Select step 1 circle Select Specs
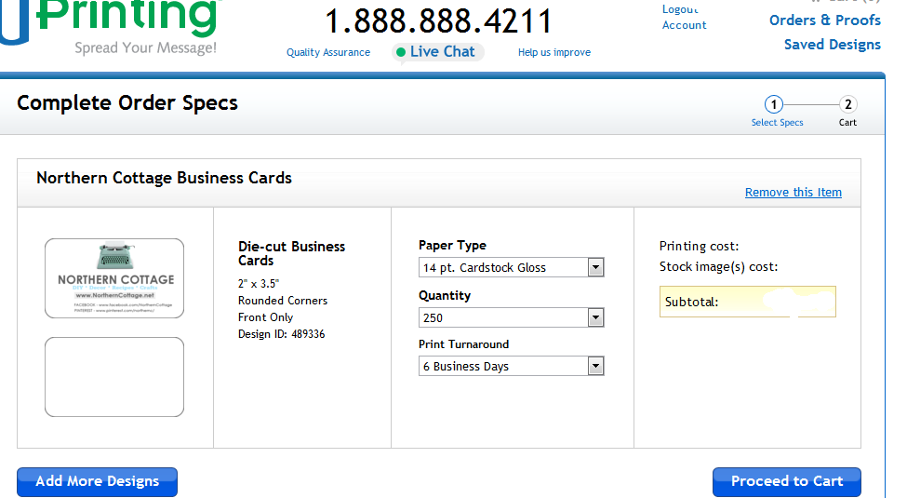 tap(773, 105)
